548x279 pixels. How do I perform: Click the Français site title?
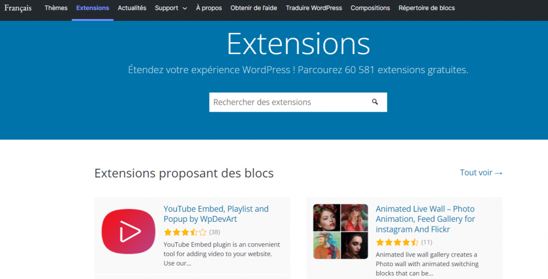pyautogui.click(x=18, y=8)
